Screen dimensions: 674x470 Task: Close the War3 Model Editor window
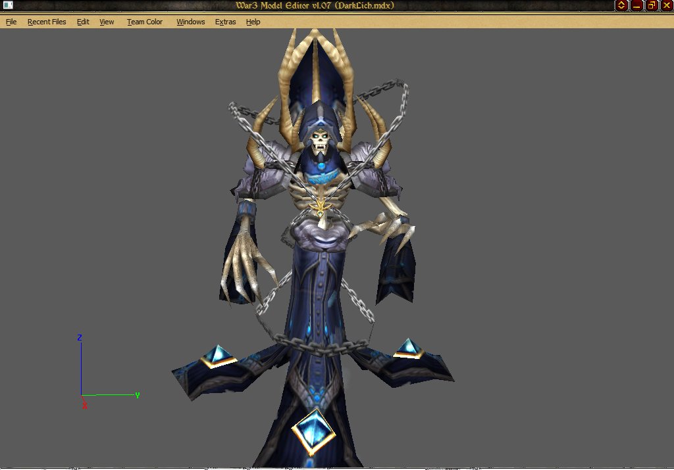click(x=666, y=5)
